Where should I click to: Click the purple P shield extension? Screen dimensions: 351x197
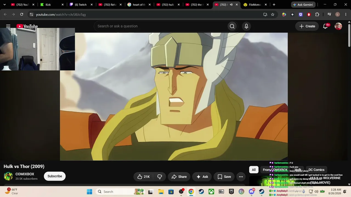(x=301, y=15)
